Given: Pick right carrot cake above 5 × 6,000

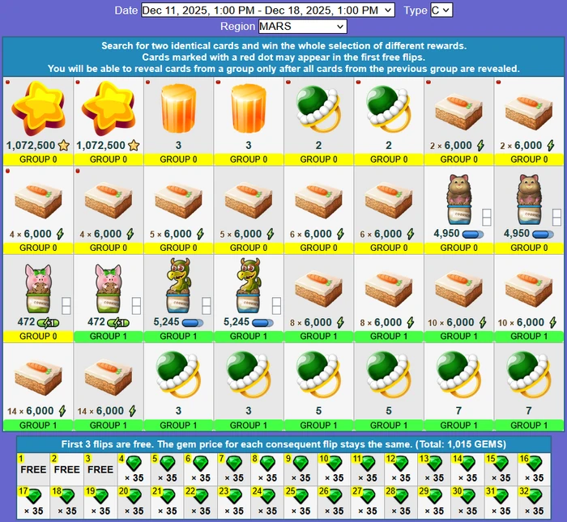Looking at the screenshot, I should [x=249, y=201].
